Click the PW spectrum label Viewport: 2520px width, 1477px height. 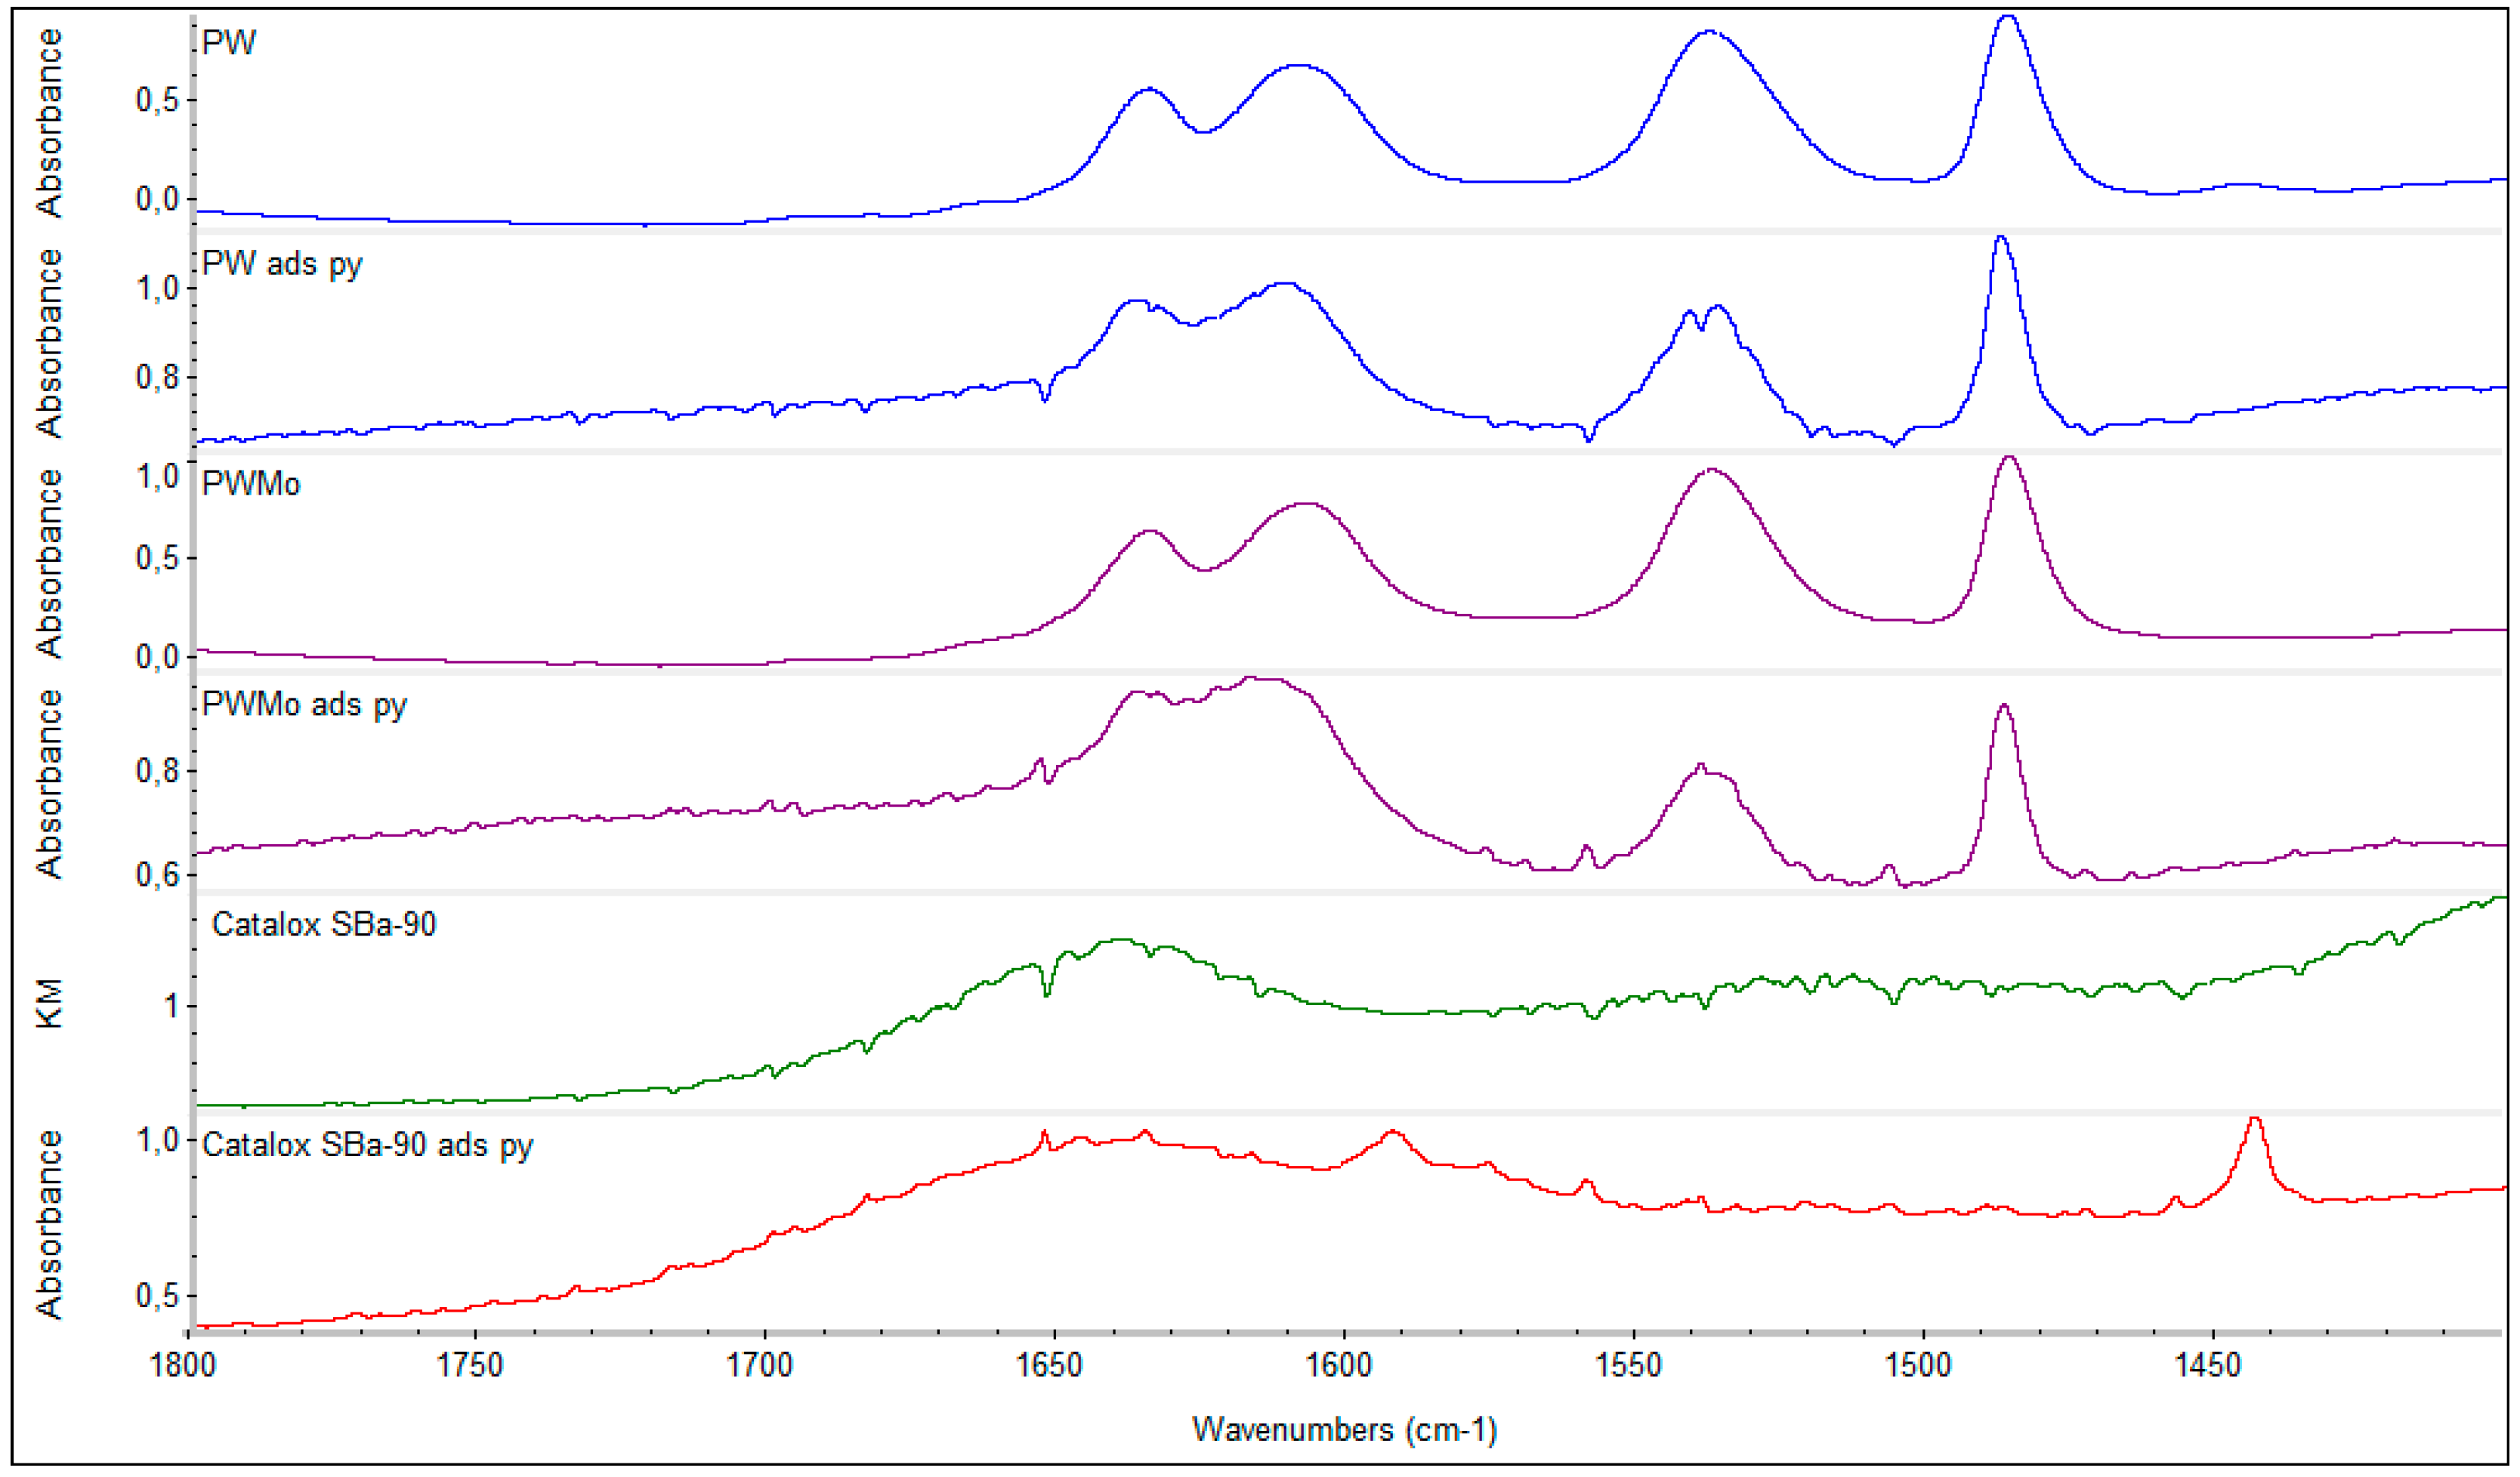point(229,43)
